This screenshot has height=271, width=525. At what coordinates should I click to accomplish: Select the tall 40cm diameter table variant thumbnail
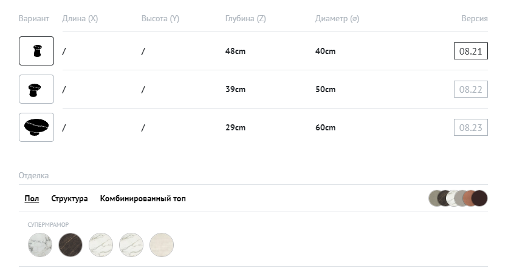click(36, 51)
